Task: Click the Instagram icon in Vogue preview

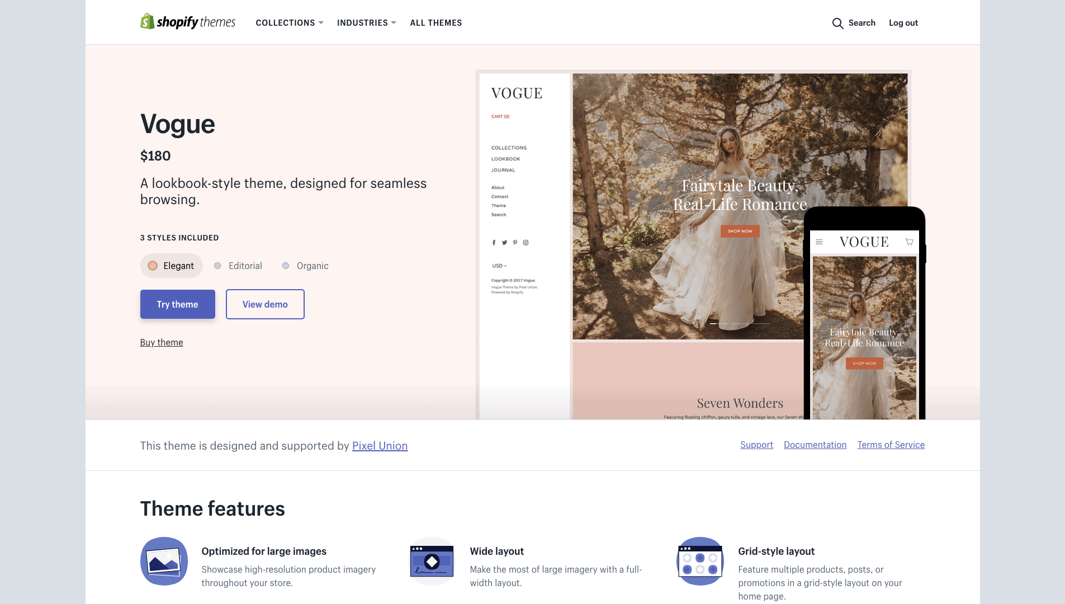Action: [x=526, y=243]
